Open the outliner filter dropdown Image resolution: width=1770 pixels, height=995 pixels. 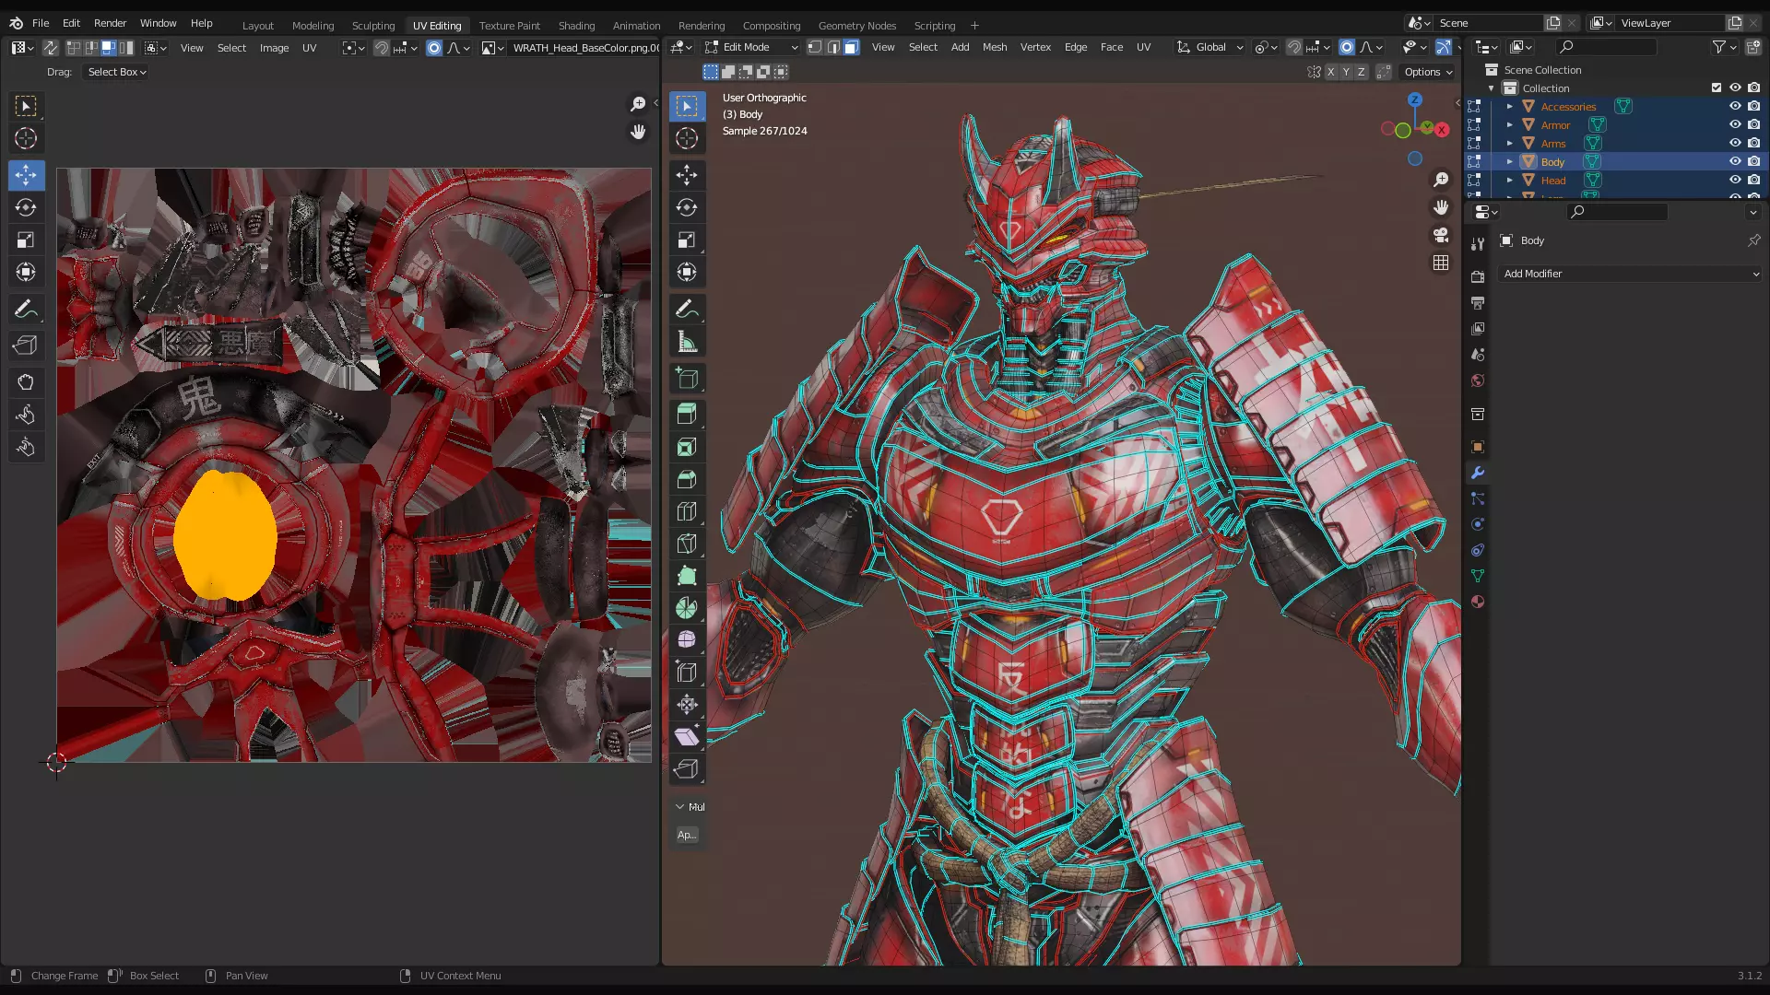[x=1724, y=47]
